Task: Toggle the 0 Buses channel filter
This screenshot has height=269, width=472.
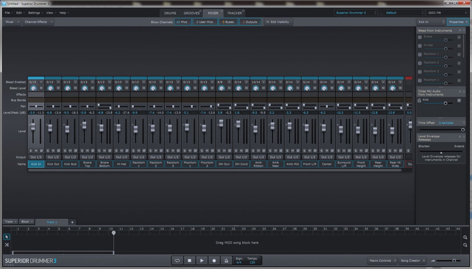Action: 228,22
